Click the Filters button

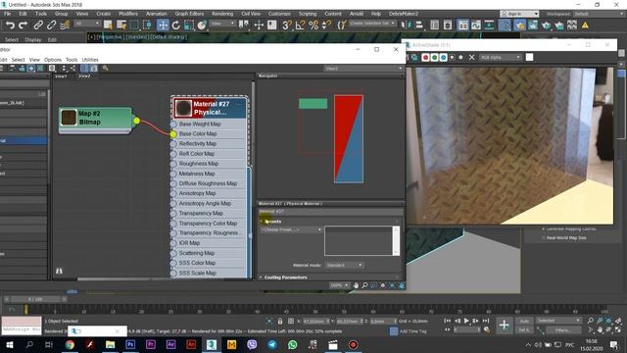tap(562, 330)
